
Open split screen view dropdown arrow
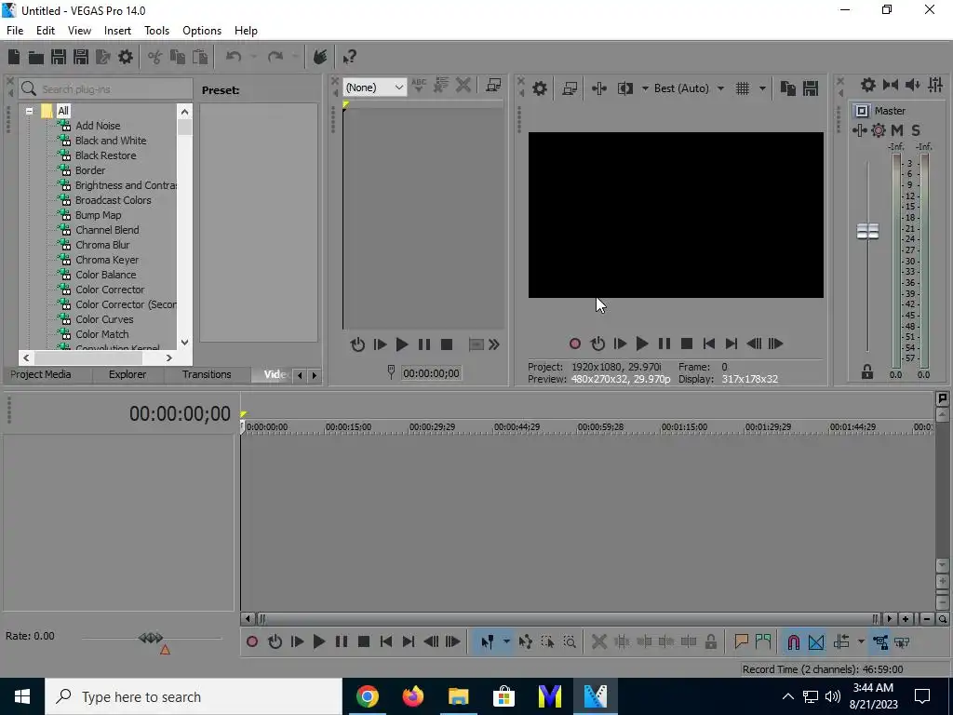[645, 88]
